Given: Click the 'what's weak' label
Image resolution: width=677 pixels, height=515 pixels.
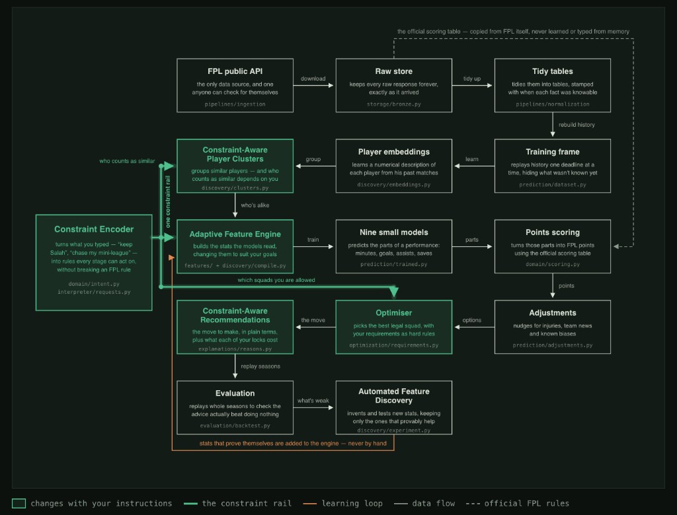Looking at the screenshot, I should [x=313, y=401].
